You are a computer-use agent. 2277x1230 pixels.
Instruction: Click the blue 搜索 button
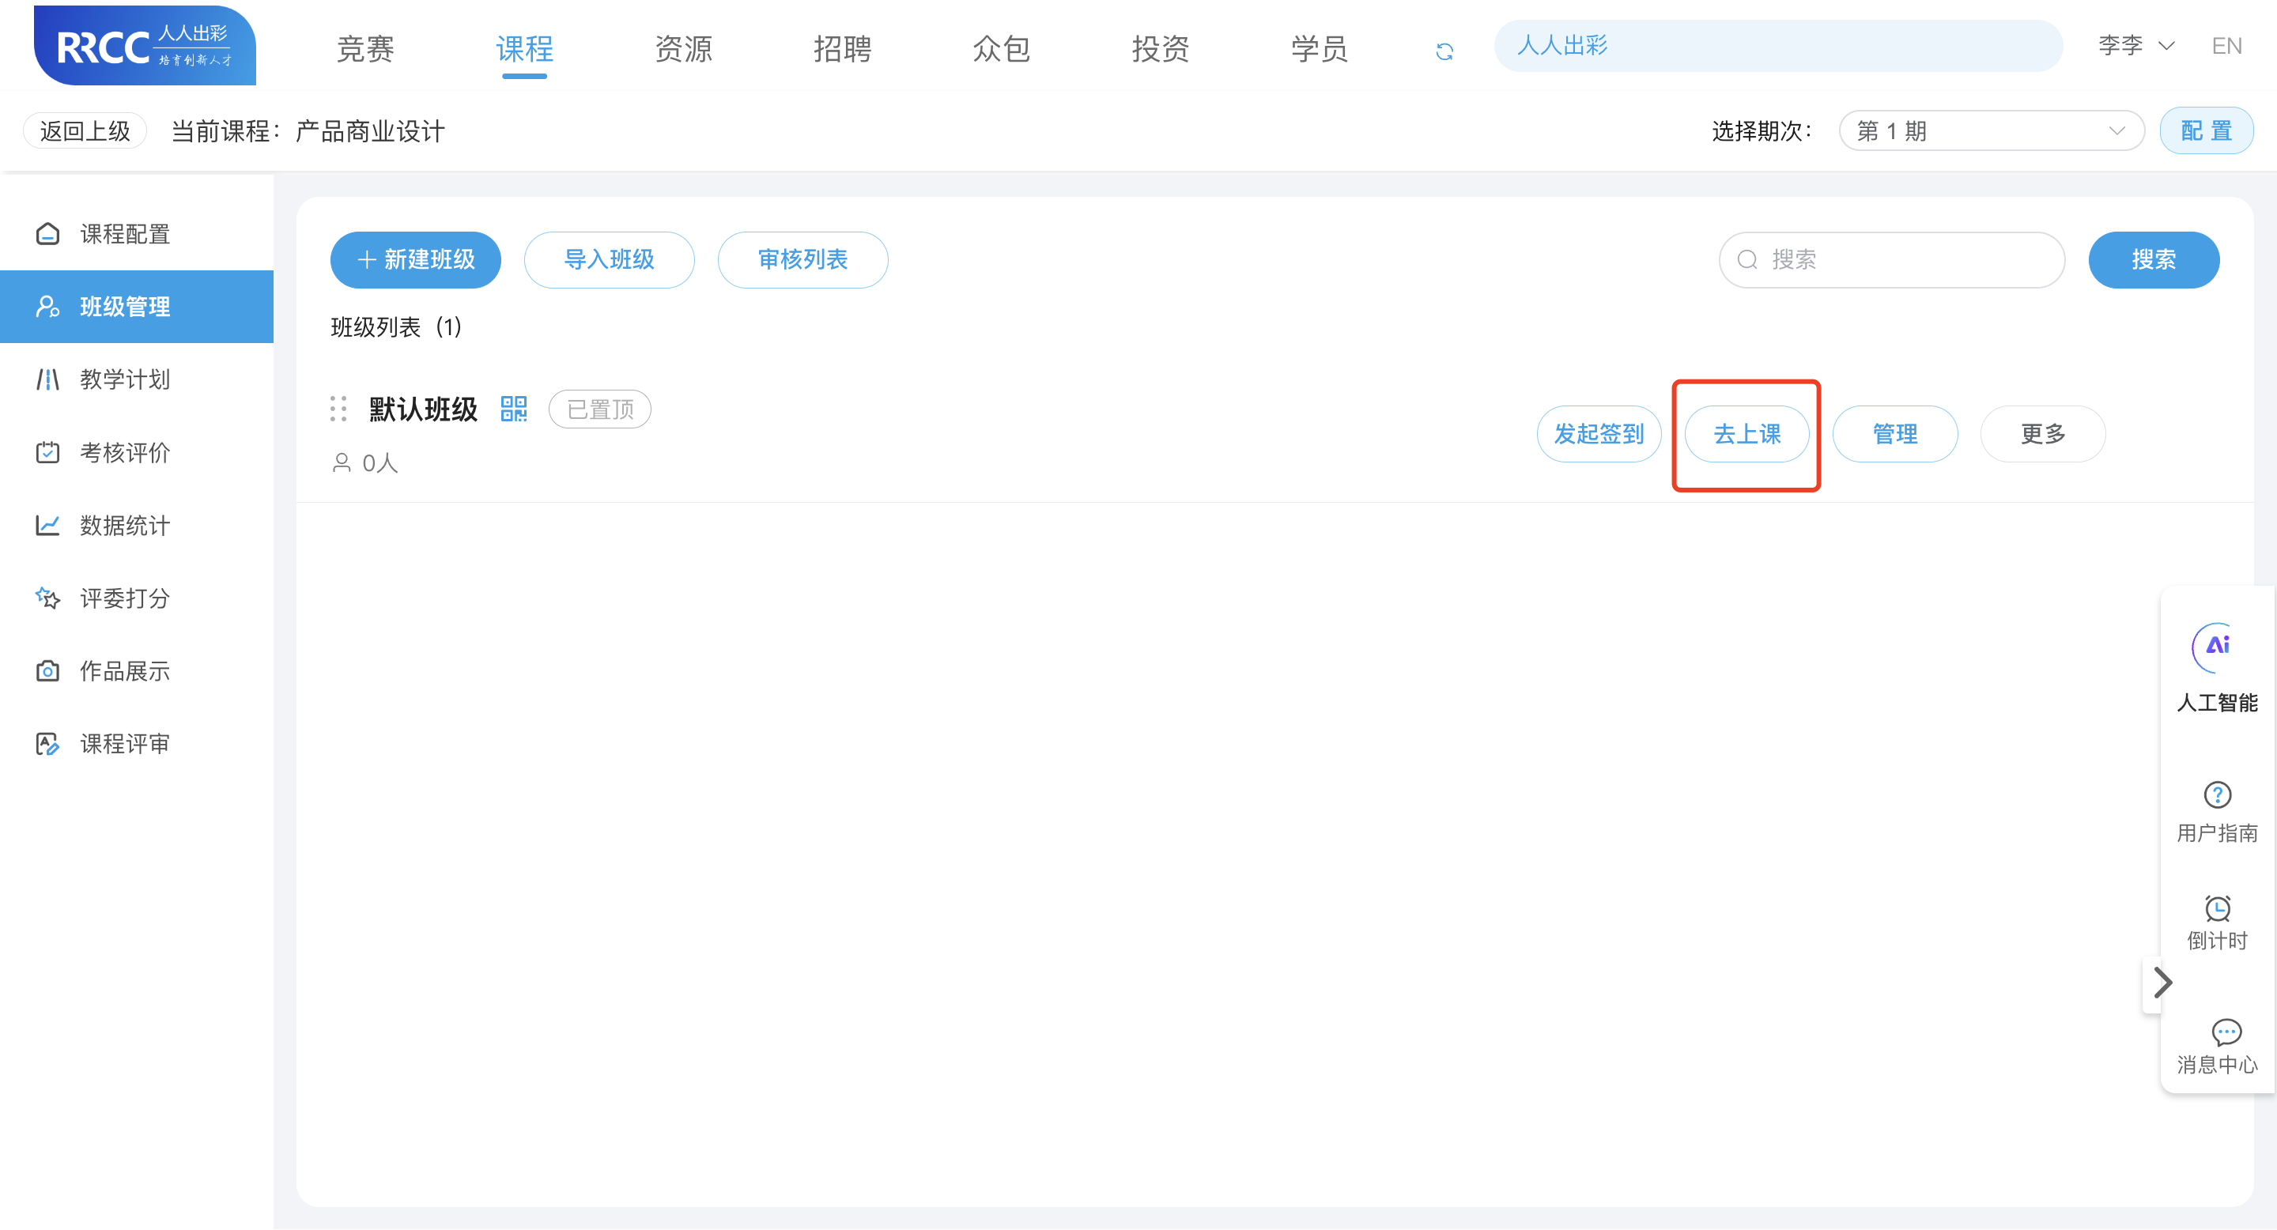(x=2153, y=260)
